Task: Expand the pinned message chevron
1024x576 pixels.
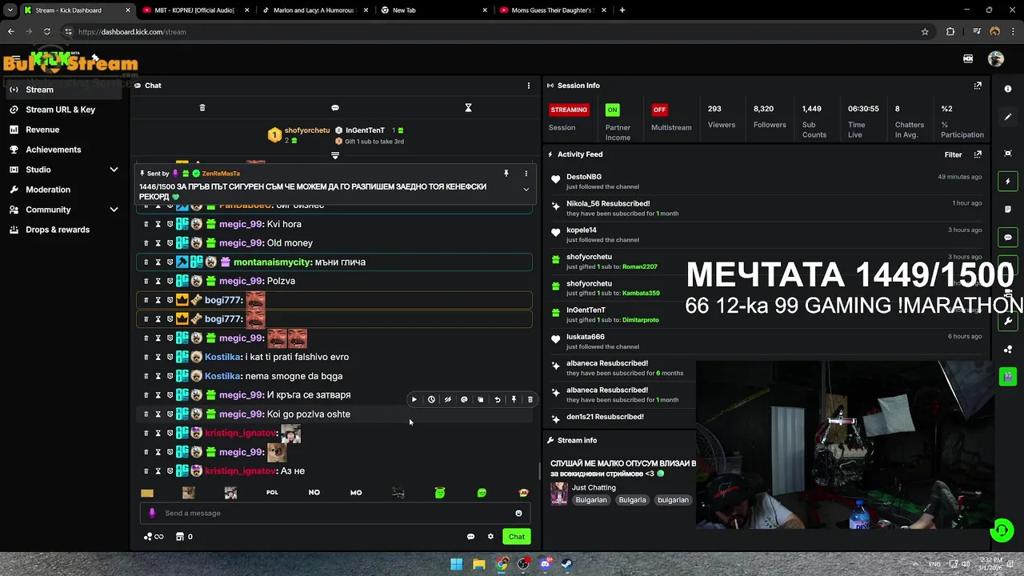Action: click(x=526, y=190)
